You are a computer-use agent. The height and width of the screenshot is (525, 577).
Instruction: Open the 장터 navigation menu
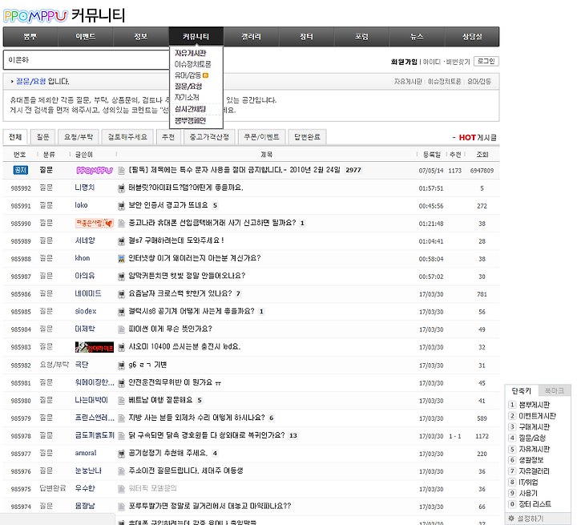pos(306,36)
